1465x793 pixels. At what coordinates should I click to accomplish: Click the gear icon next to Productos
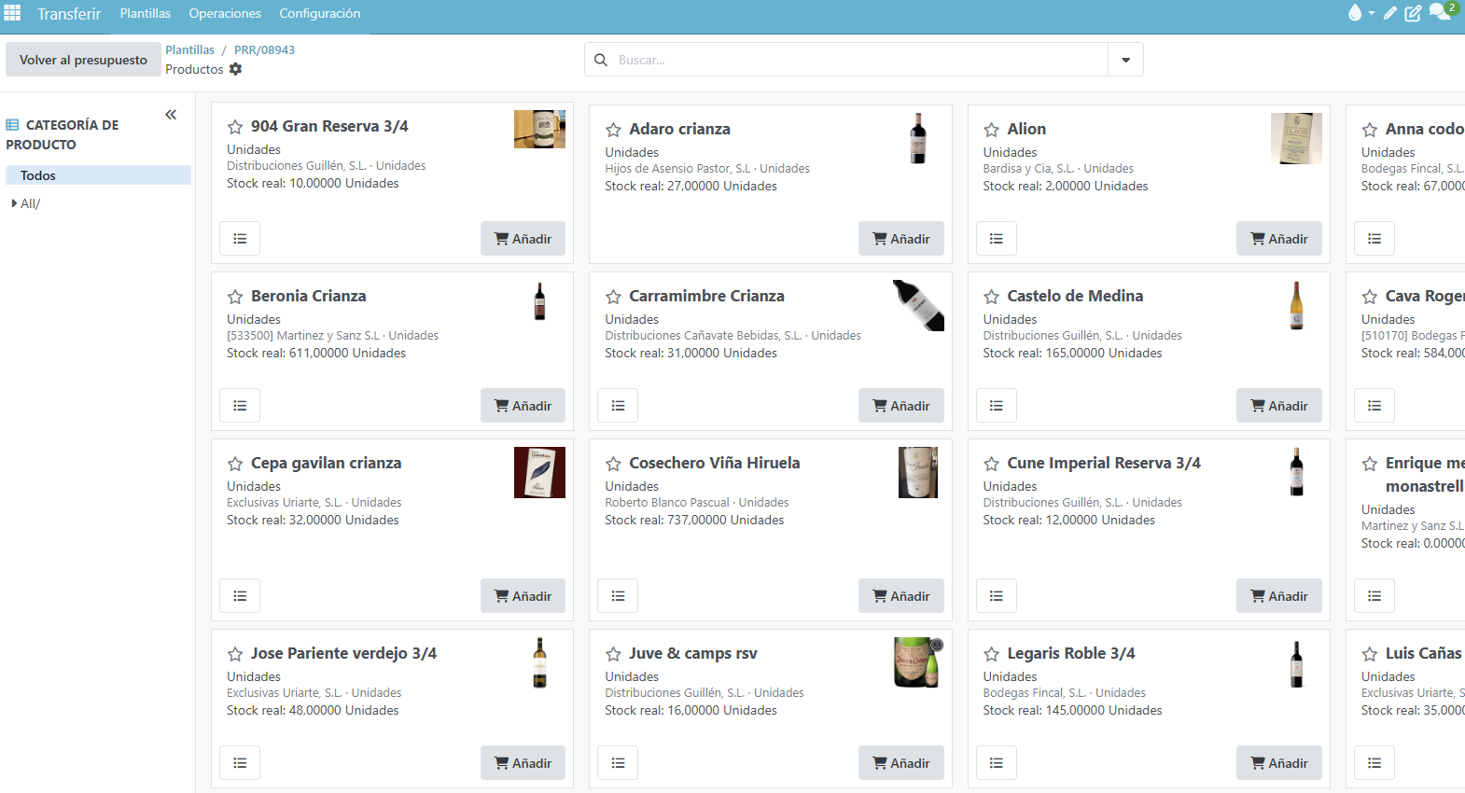click(235, 69)
